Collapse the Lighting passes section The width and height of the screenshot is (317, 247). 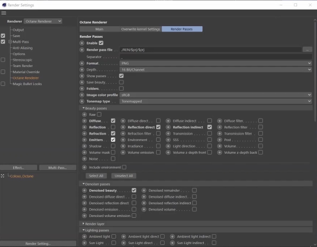pos(83,230)
